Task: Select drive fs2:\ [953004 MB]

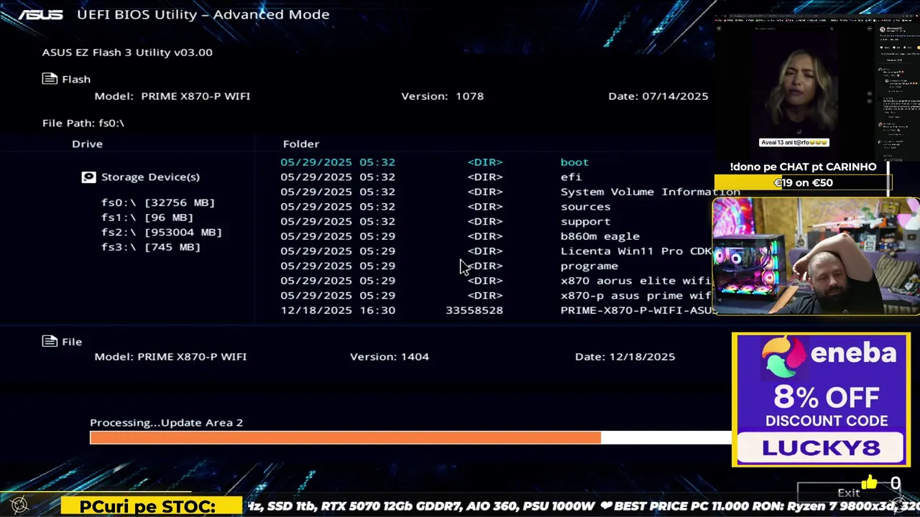Action: click(162, 232)
